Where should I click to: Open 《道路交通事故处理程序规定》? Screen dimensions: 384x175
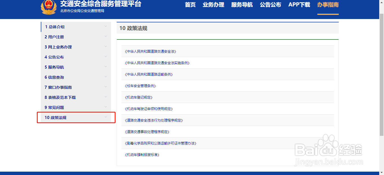(147, 132)
